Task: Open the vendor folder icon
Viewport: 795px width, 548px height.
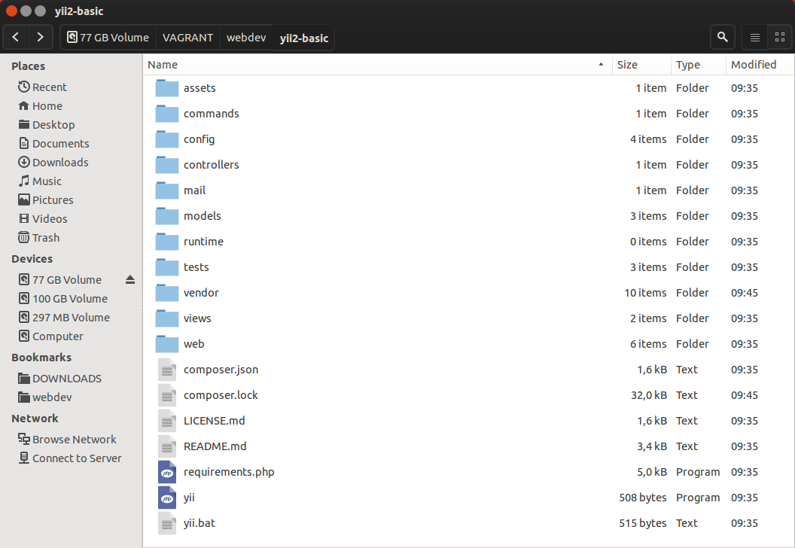Action: click(166, 293)
